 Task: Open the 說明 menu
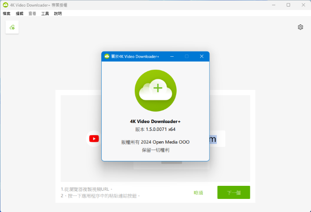[58, 14]
